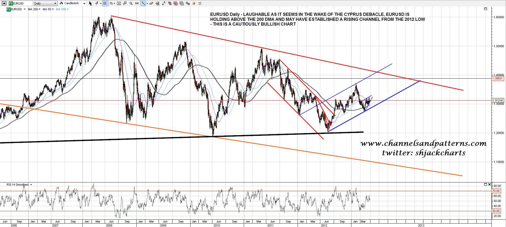
Task: Toggle the trend line drawing tool
Action: (x=143, y=3)
